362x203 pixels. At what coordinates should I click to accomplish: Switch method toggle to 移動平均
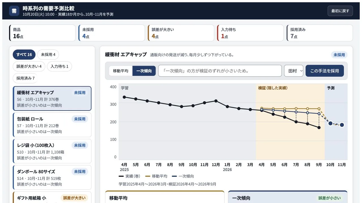121,71
